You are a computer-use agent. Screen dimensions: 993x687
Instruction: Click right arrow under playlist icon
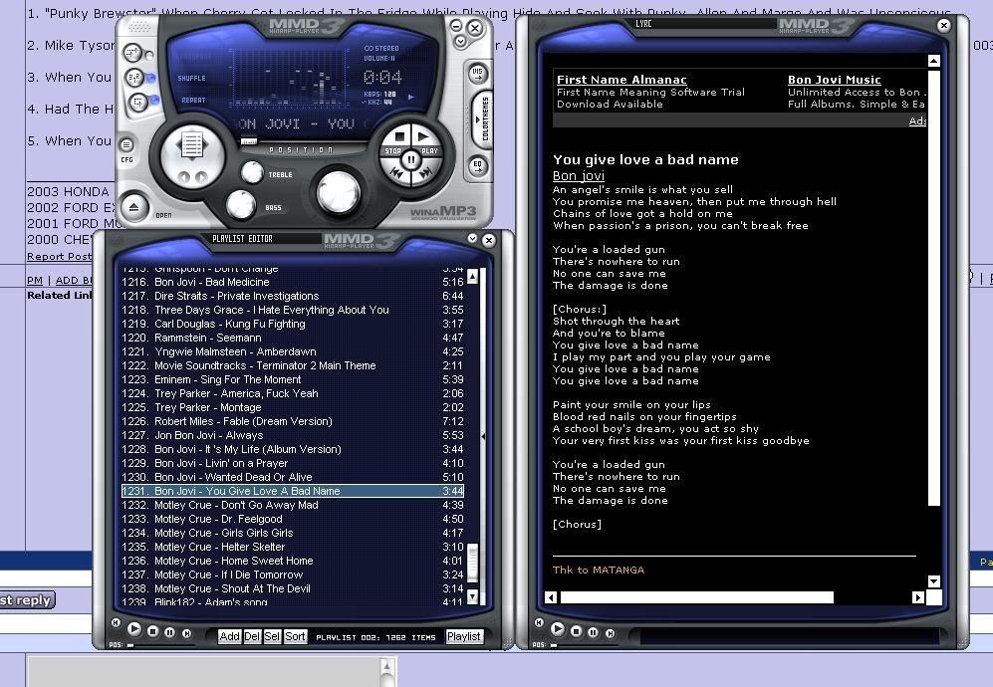point(201,178)
